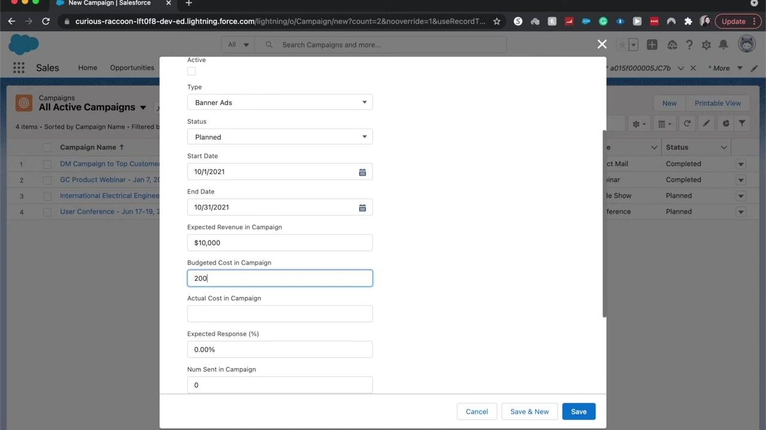Open the App Launcher grid icon
Screen dimensions: 766x430
click(19, 67)
